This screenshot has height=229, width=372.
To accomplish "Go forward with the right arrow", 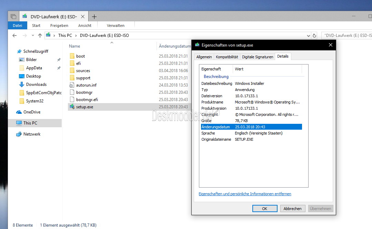I will (x=25, y=36).
